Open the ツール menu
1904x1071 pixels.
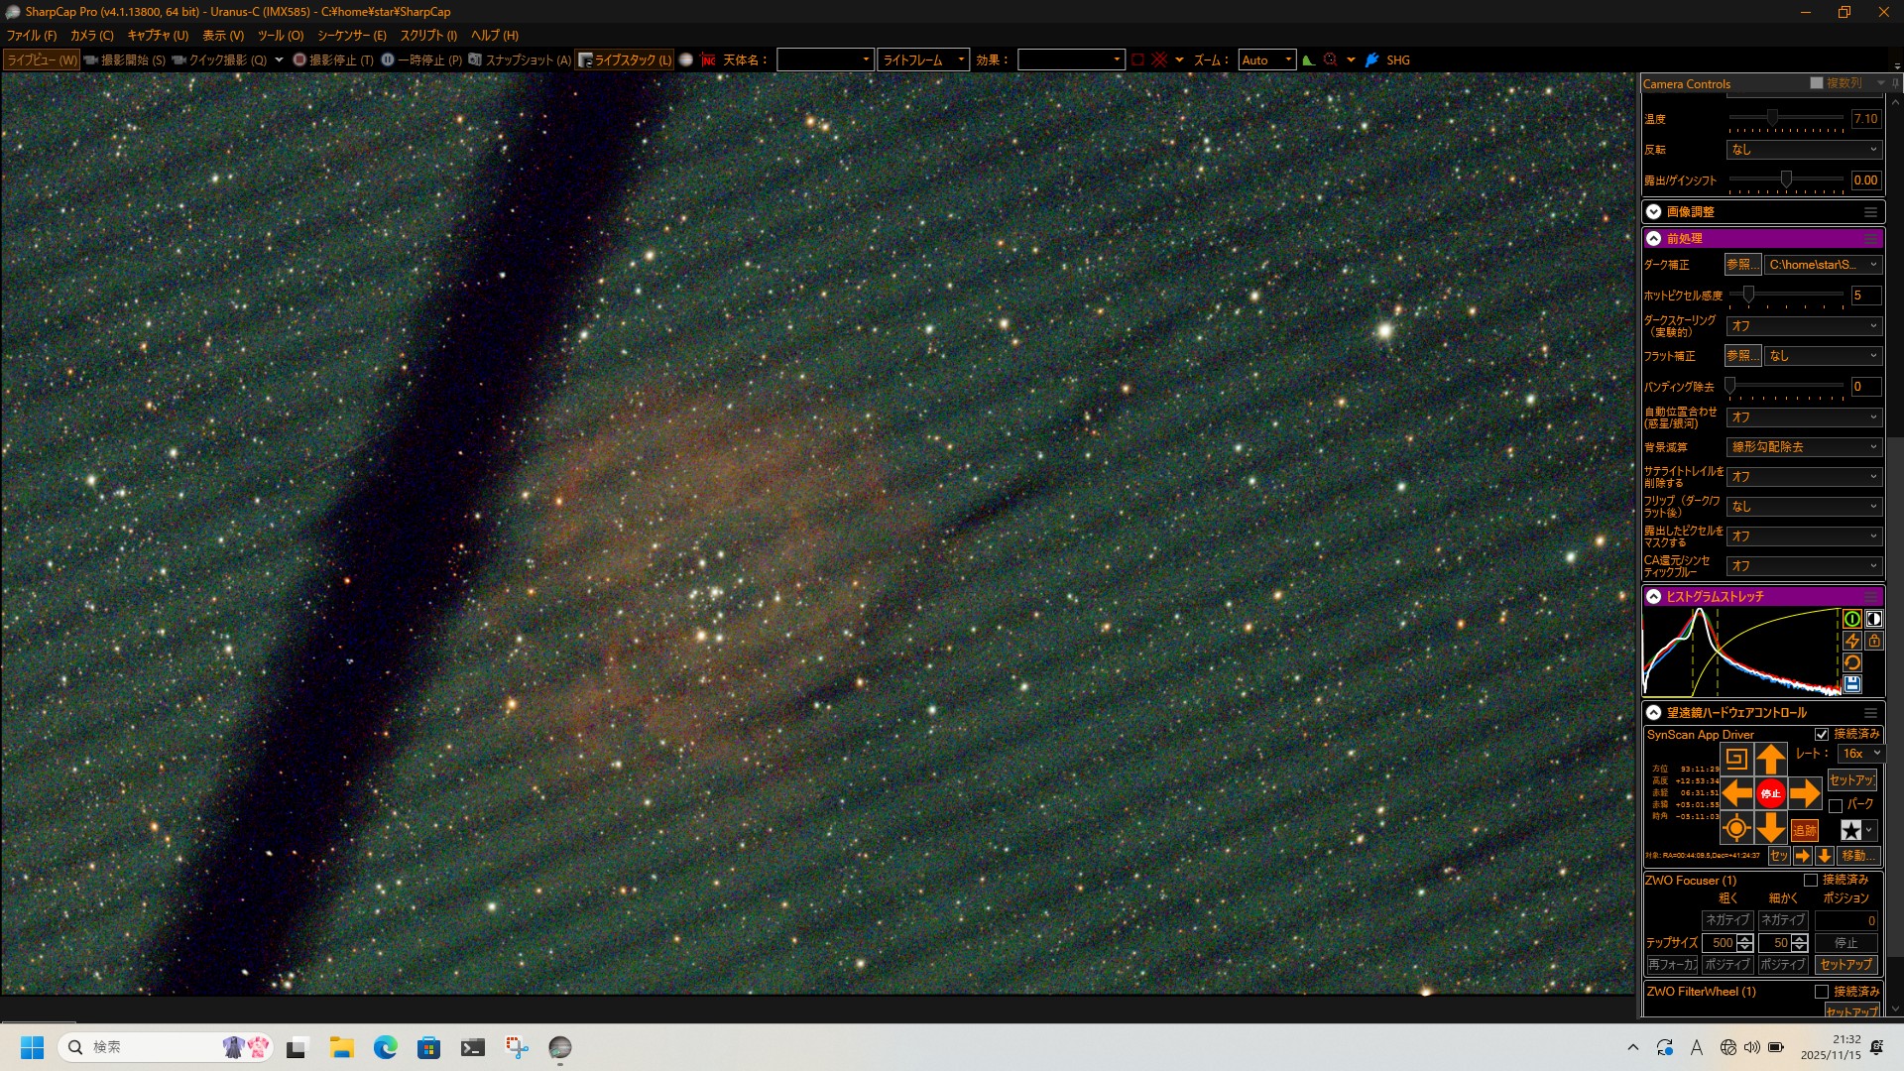280,36
